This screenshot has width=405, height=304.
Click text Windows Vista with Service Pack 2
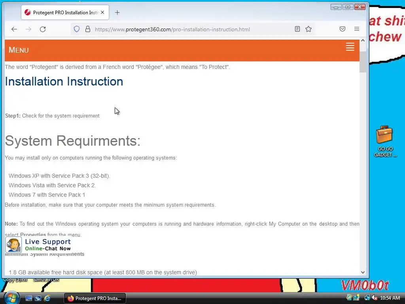click(x=52, y=185)
